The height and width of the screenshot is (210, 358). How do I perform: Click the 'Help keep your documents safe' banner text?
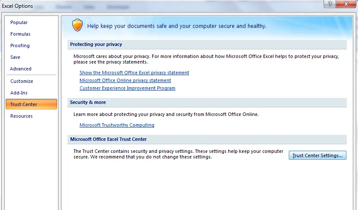click(177, 26)
